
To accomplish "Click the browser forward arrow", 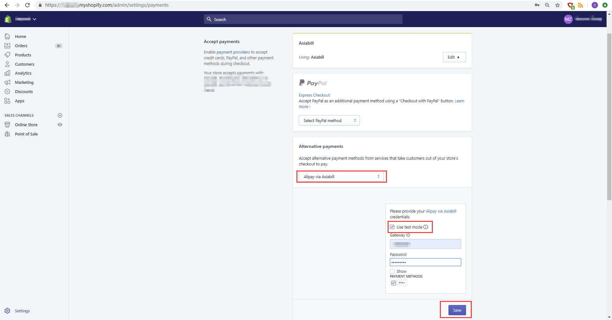I will point(17,5).
